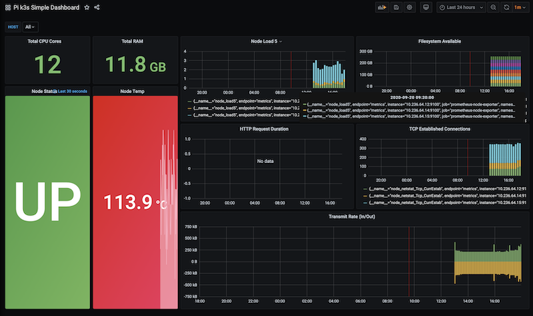This screenshot has width=533, height=316.
Task: Share the dashboard via the share icon
Action: tap(97, 7)
